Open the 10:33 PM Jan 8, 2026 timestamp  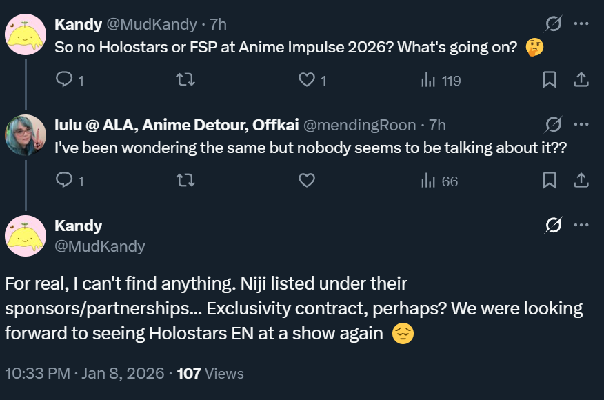[x=84, y=374]
